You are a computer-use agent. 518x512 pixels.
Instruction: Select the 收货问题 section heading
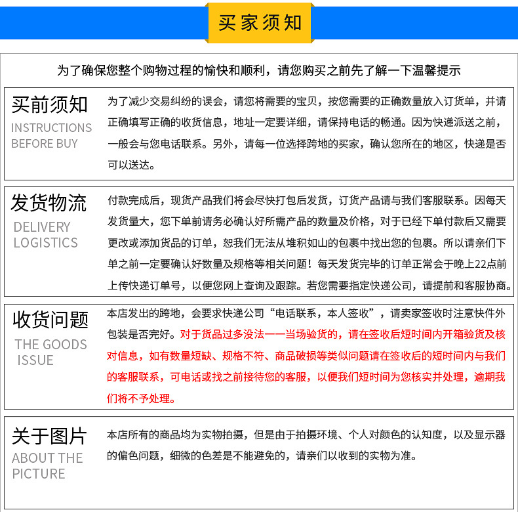tap(50, 320)
